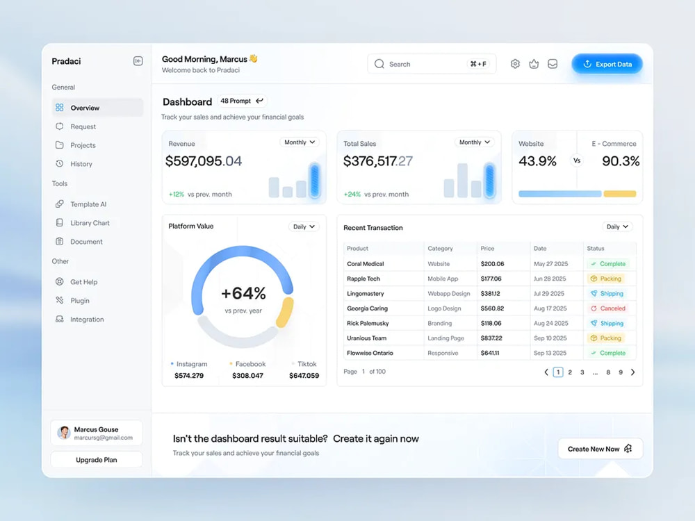The image size is (695, 521).
Task: Click the yellow E-Commerce progress bar segment
Action: coord(620,194)
